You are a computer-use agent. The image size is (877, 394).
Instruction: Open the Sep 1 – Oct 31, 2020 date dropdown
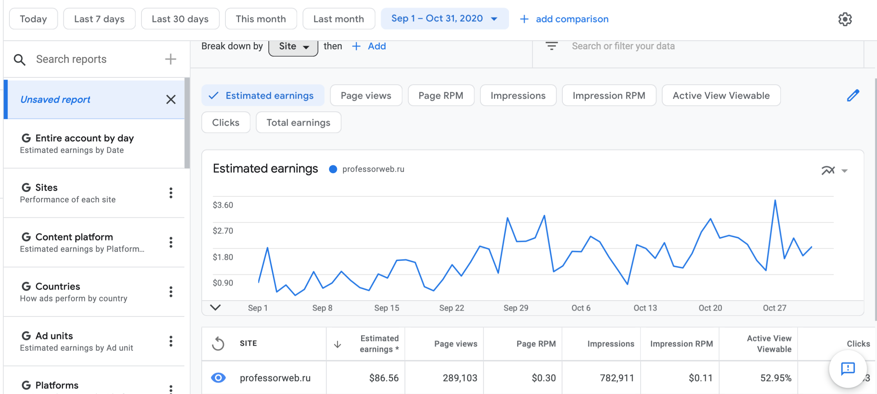[x=445, y=19]
